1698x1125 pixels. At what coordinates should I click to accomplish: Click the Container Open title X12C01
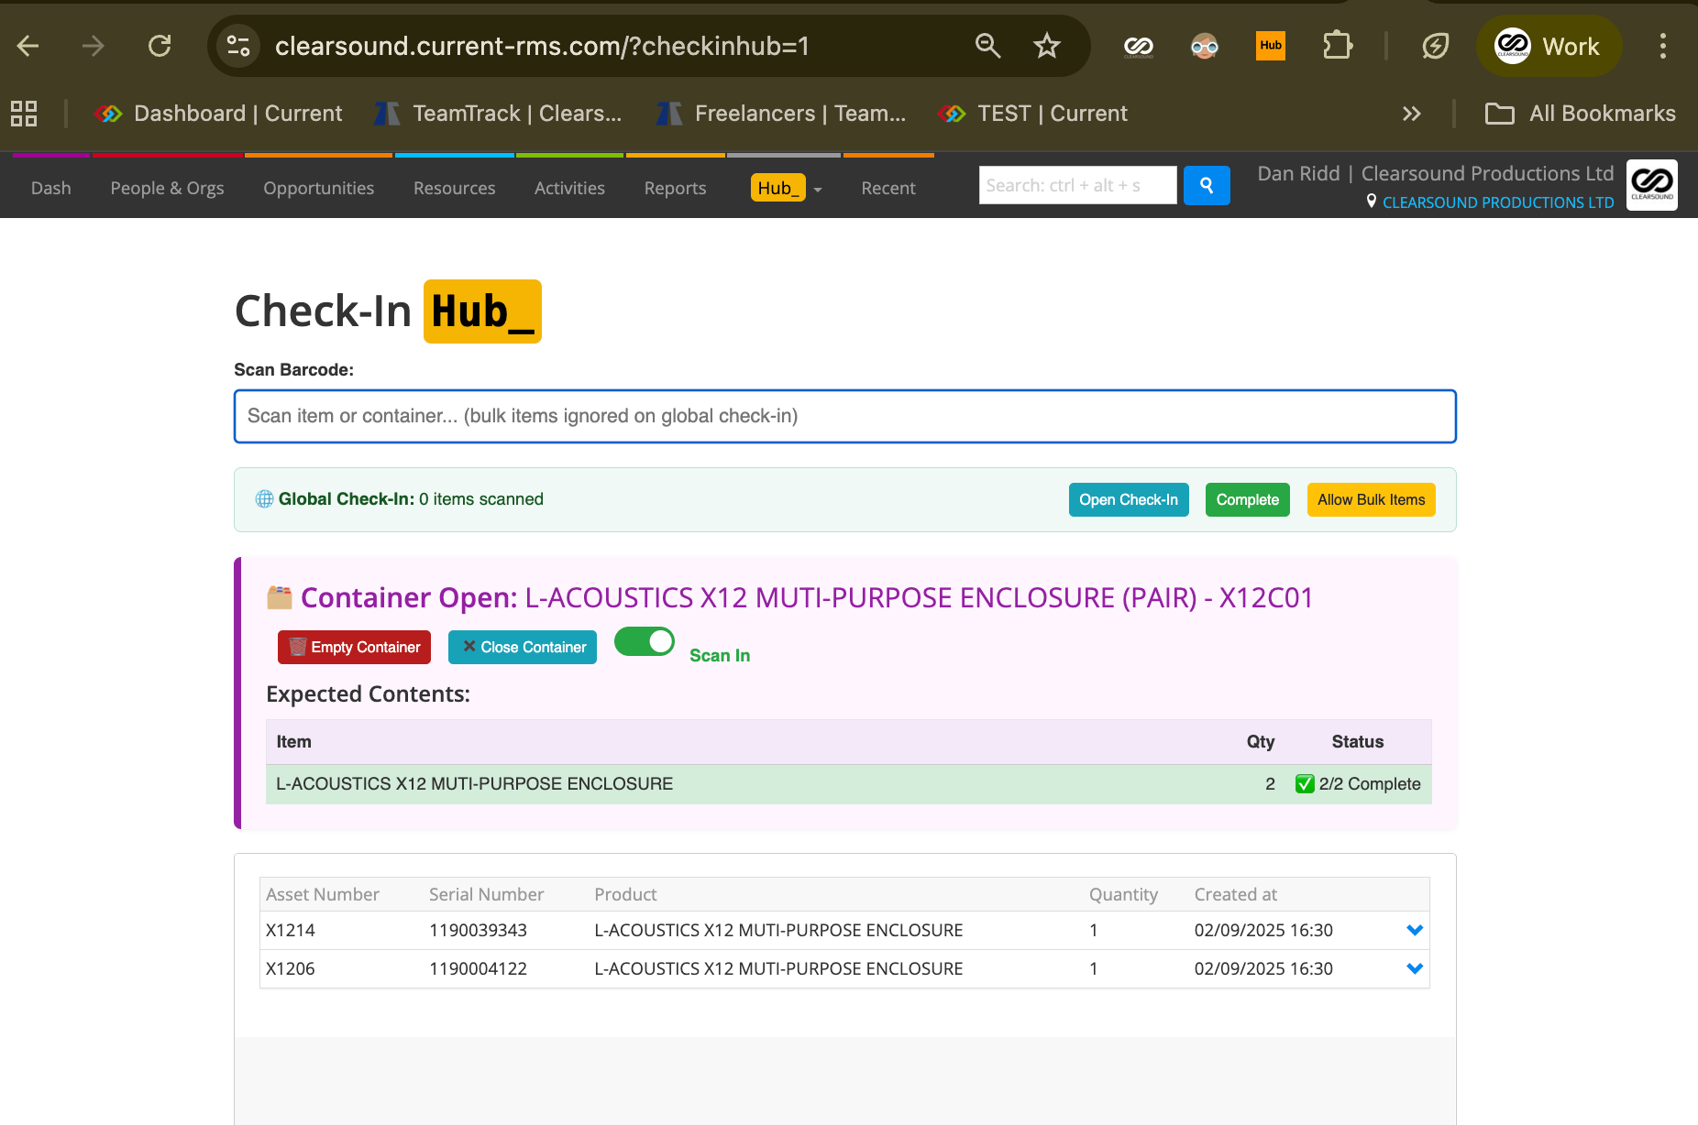point(807,597)
